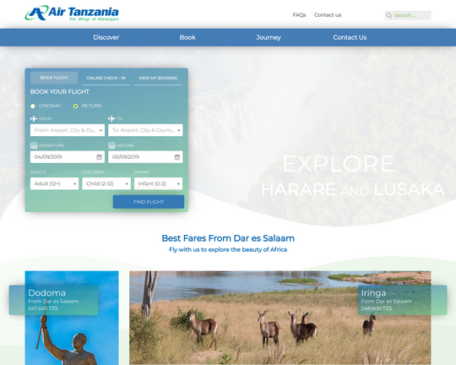This screenshot has height=365, width=456.
Task: Expand the Infant (0-2) dropdown
Action: (x=158, y=183)
